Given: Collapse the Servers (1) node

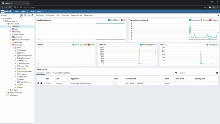Looking at the screenshot, I should click(1, 19).
